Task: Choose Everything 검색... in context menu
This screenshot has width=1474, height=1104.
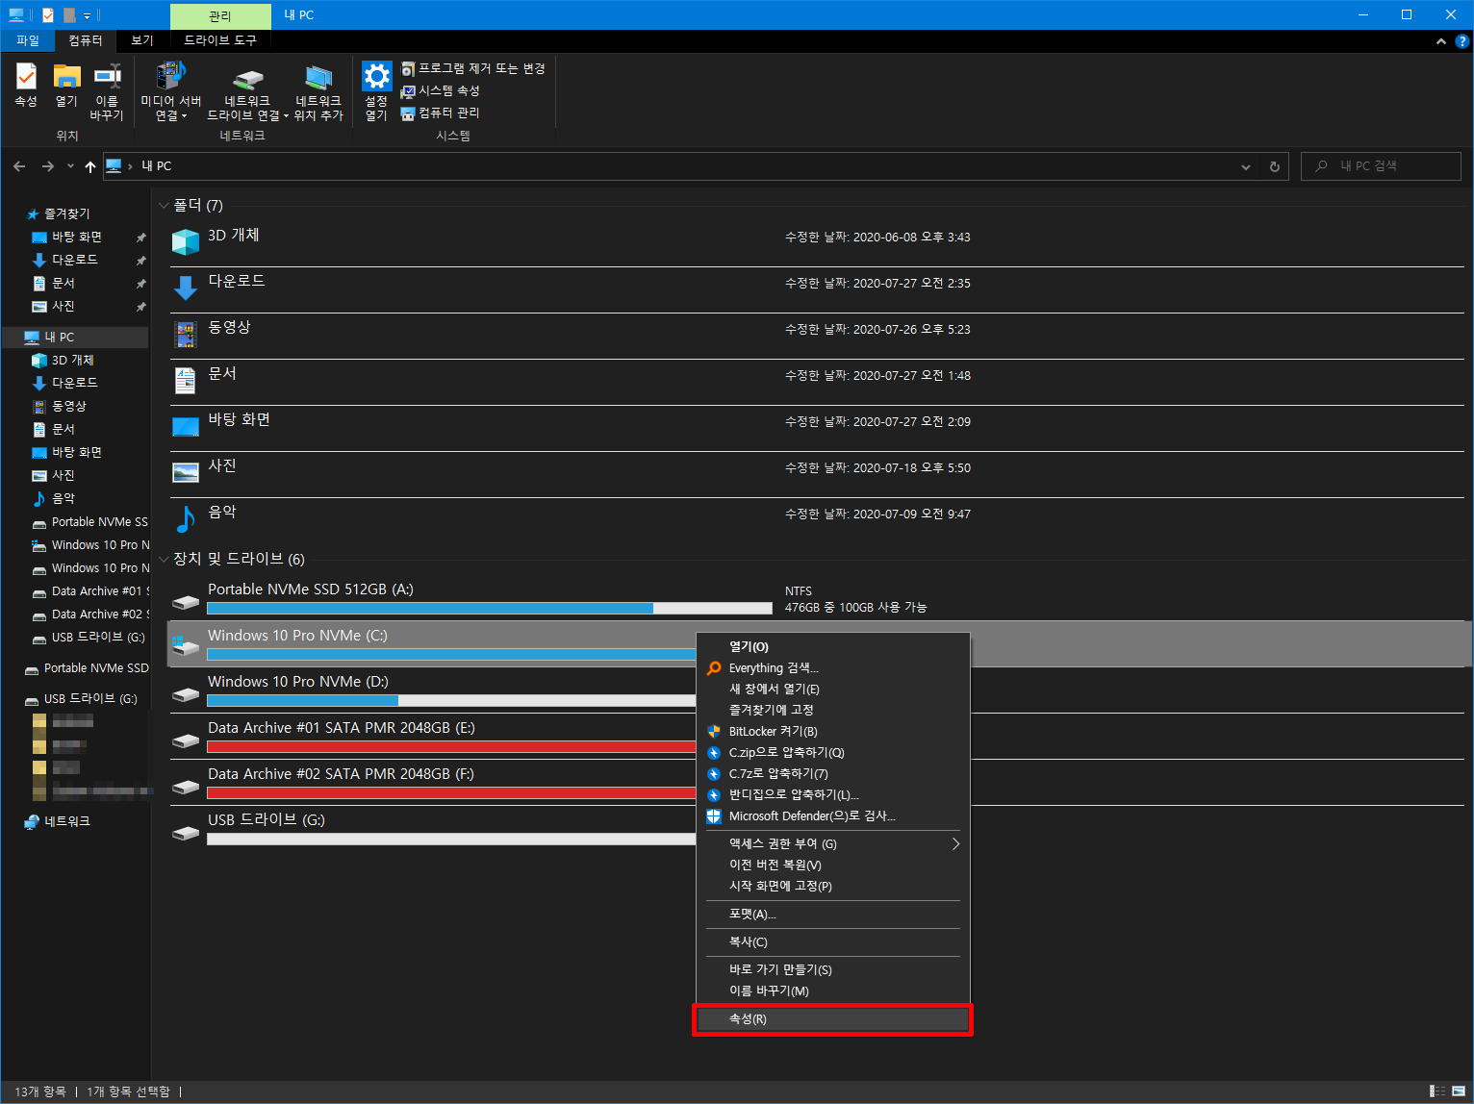Action: 833,667
